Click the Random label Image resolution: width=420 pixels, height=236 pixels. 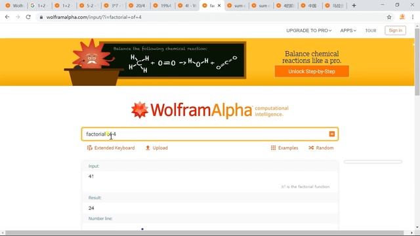point(325,147)
